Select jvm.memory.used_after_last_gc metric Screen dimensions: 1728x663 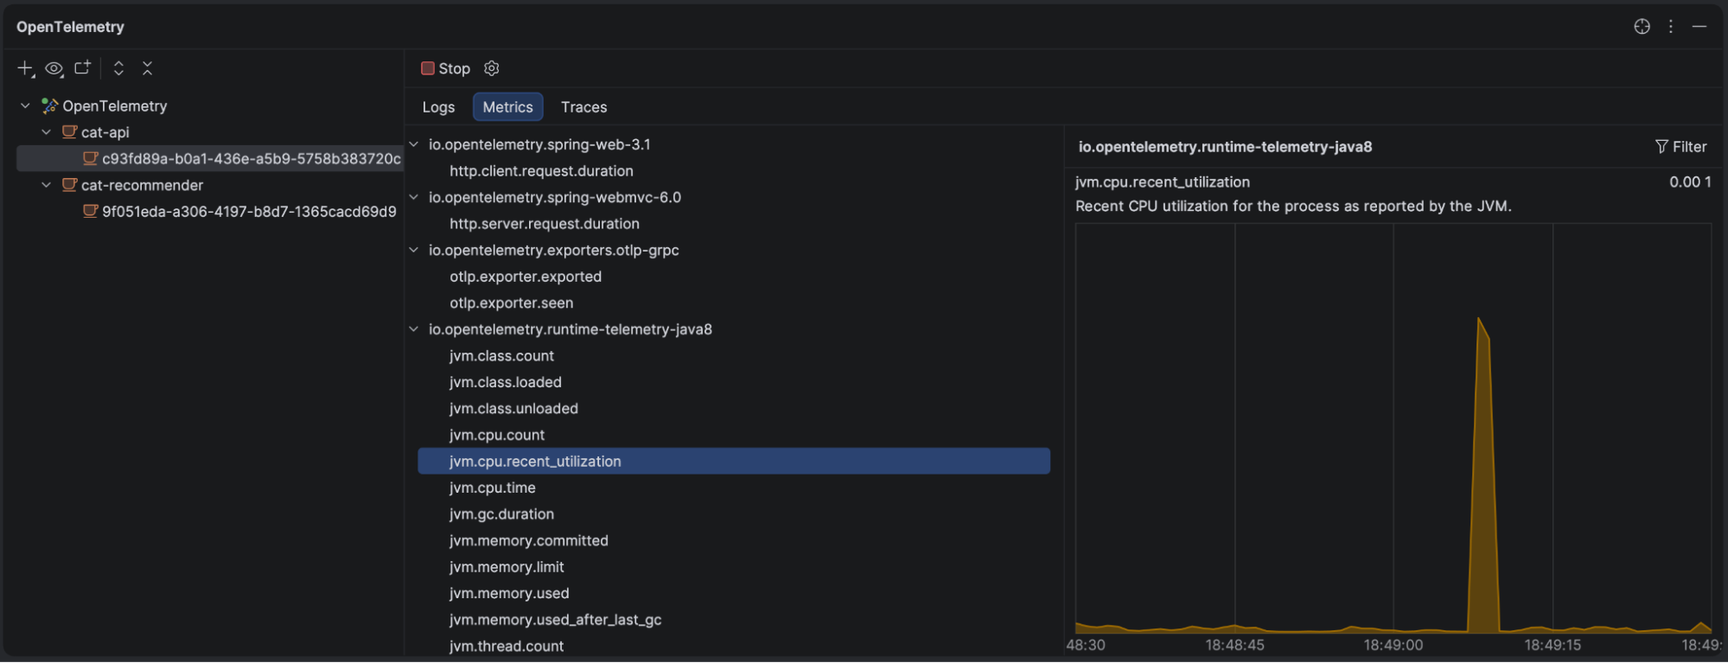click(x=556, y=620)
